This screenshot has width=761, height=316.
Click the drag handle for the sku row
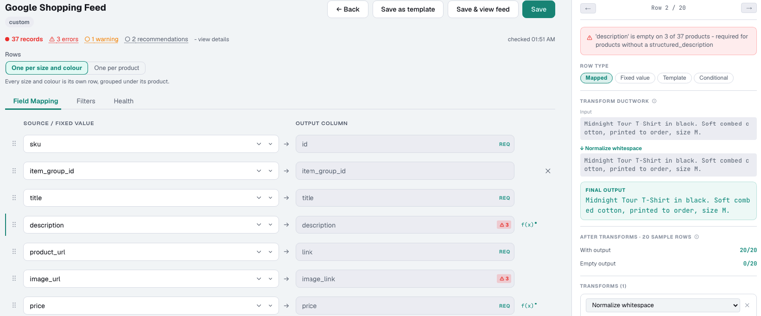pos(14,144)
